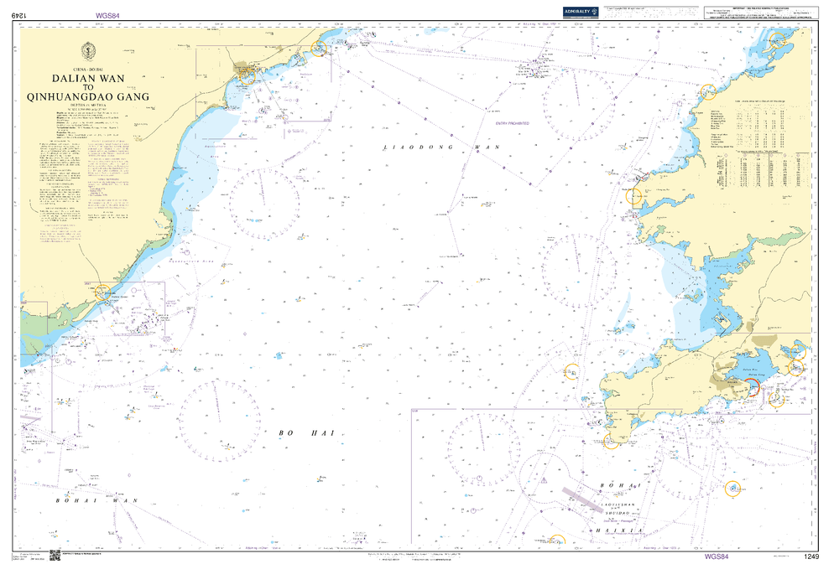Click the "BO HAI" sea label

[x=306, y=433]
